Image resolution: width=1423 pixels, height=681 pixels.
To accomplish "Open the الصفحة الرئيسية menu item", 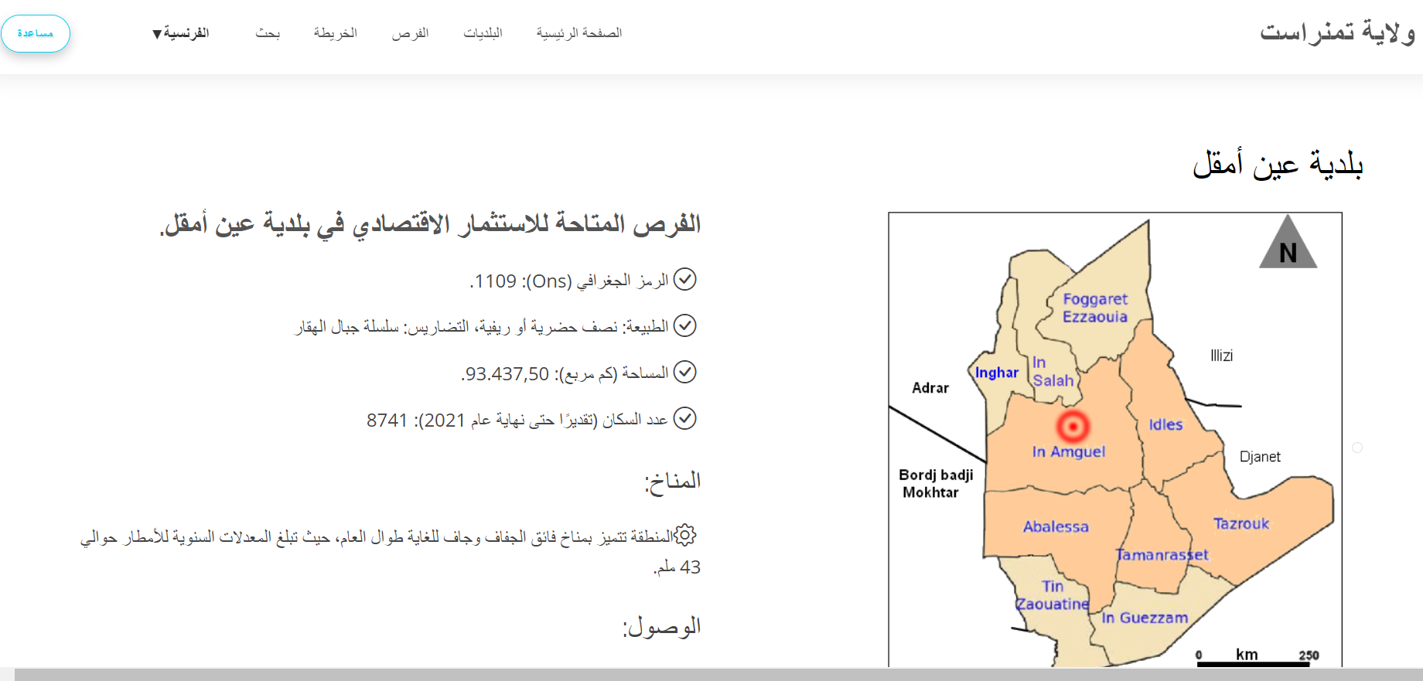I will pos(579,33).
